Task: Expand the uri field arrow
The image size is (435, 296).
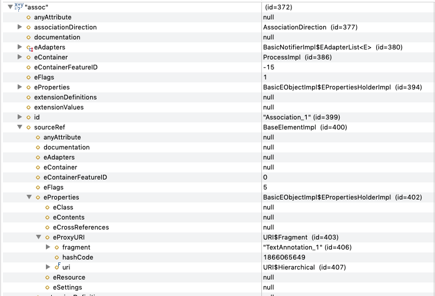Action: [x=48, y=267]
